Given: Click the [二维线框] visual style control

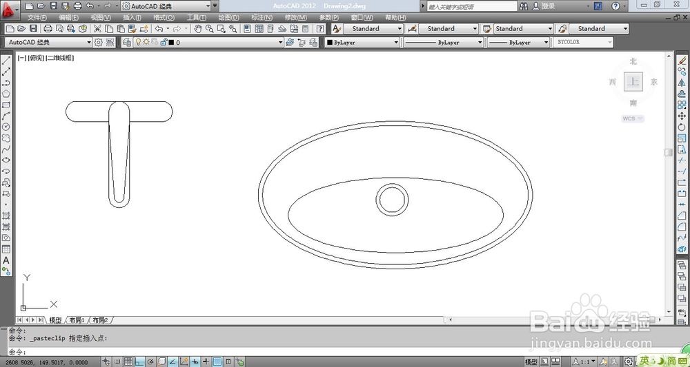Looking at the screenshot, I should (60, 58).
